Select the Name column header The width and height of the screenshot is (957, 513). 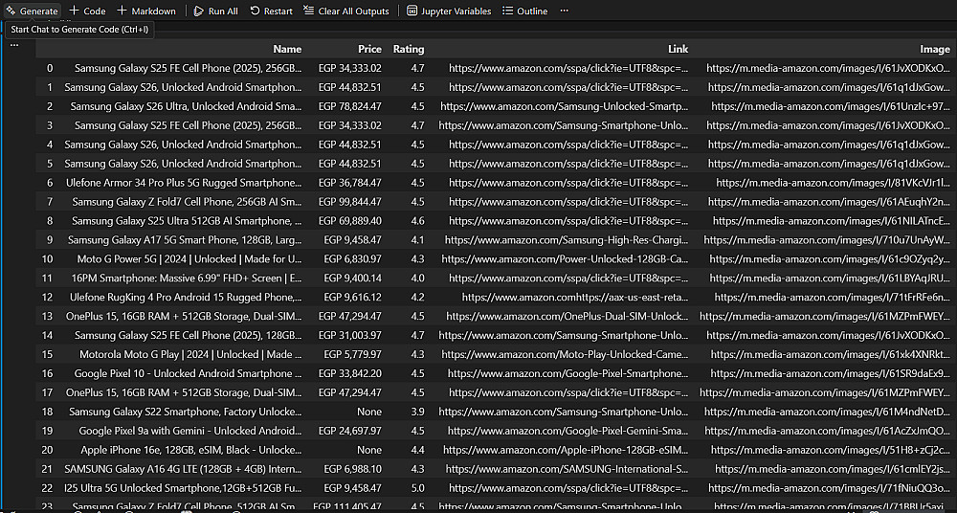coord(287,50)
